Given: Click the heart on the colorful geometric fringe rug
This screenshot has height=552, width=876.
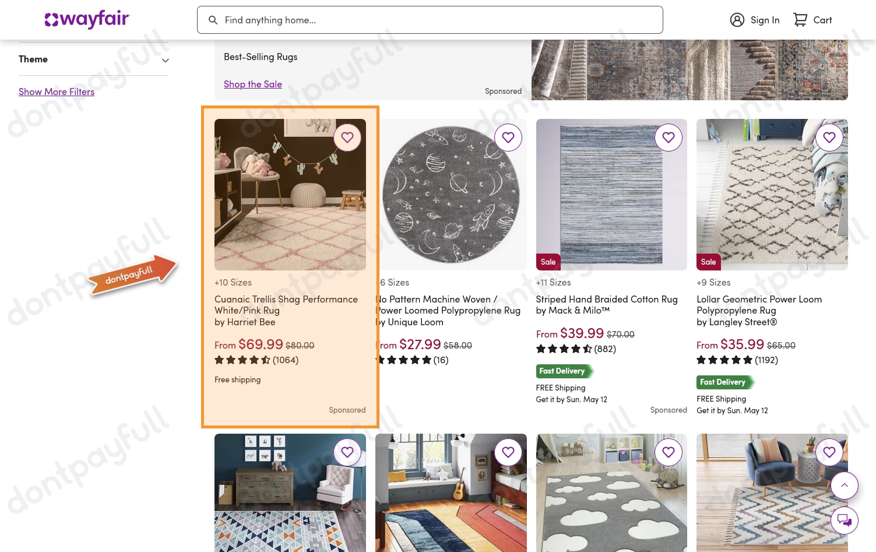Looking at the screenshot, I should tap(829, 452).
